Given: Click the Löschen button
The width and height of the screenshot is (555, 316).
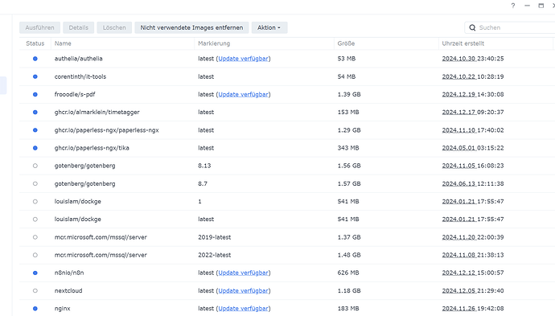Looking at the screenshot, I should tap(114, 27).
